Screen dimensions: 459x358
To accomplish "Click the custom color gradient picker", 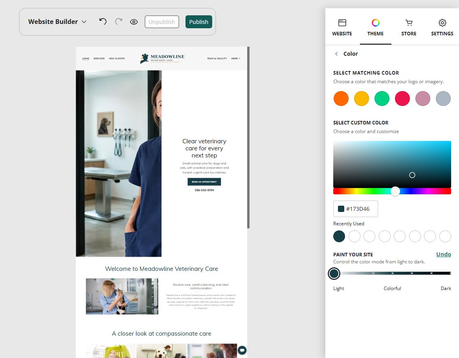I will (x=392, y=164).
